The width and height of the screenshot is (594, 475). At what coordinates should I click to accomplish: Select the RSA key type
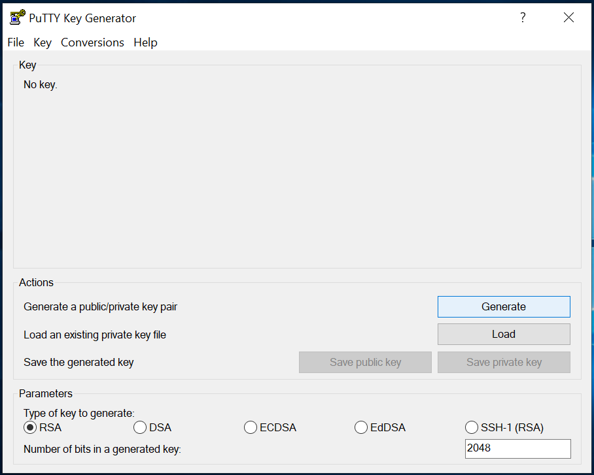(x=43, y=427)
